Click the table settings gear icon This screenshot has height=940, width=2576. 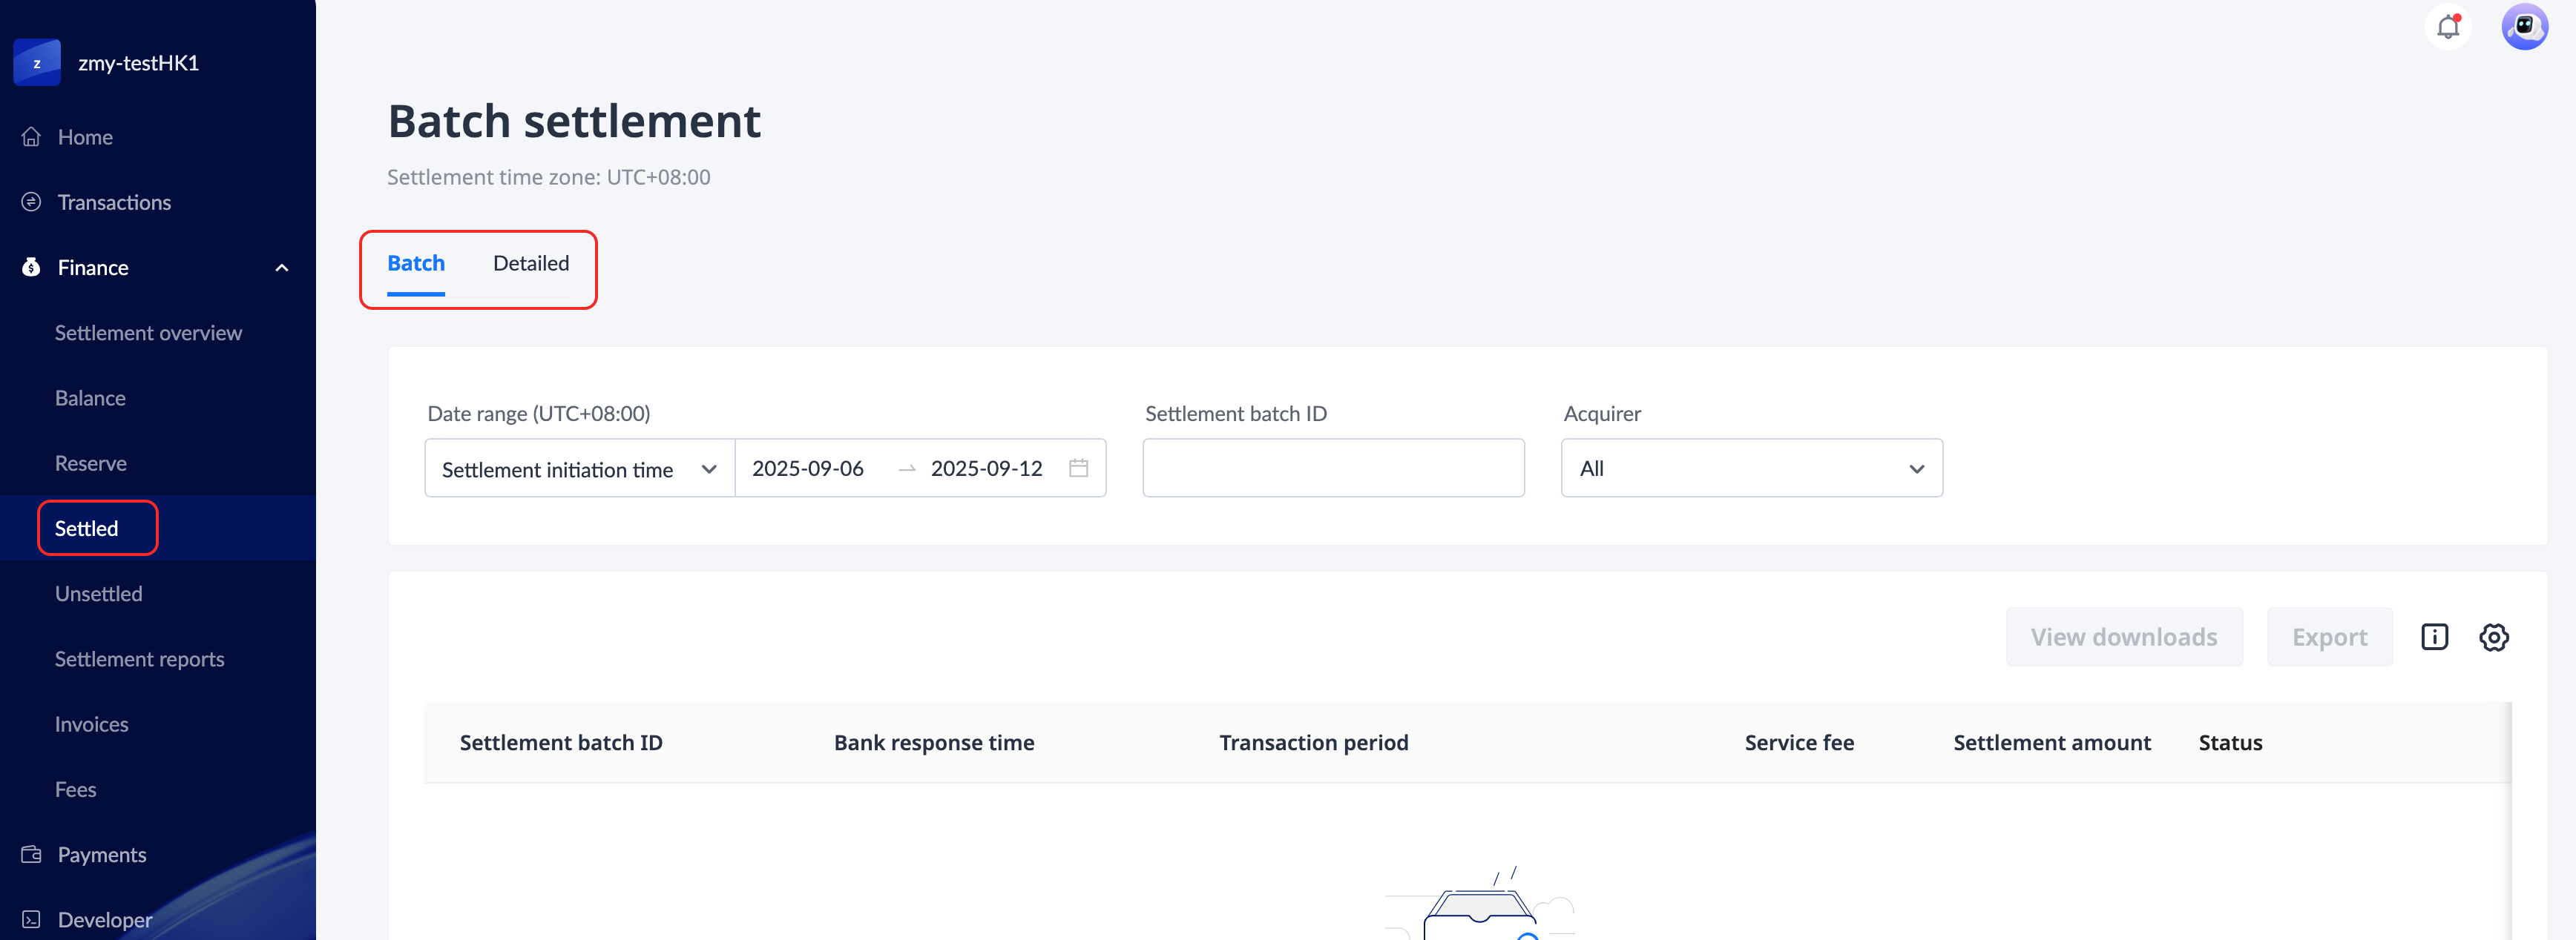2493,638
